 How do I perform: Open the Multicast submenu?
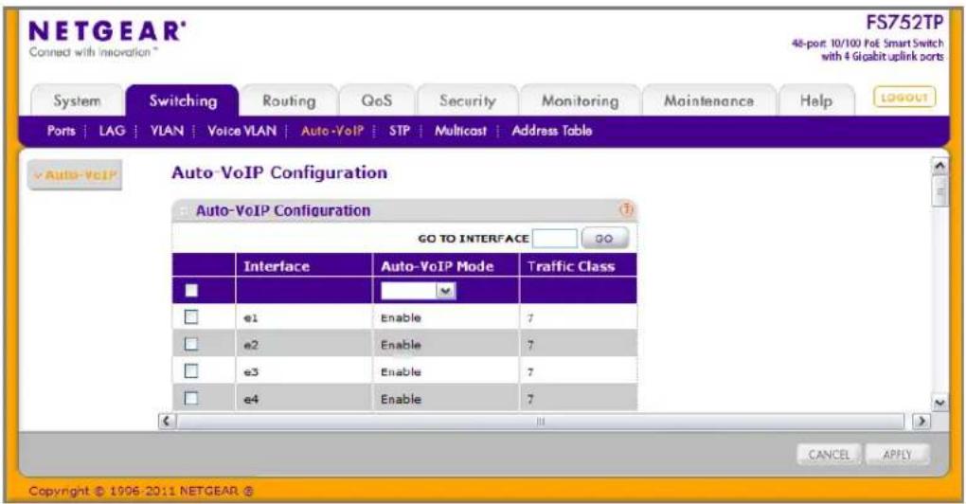point(460,131)
